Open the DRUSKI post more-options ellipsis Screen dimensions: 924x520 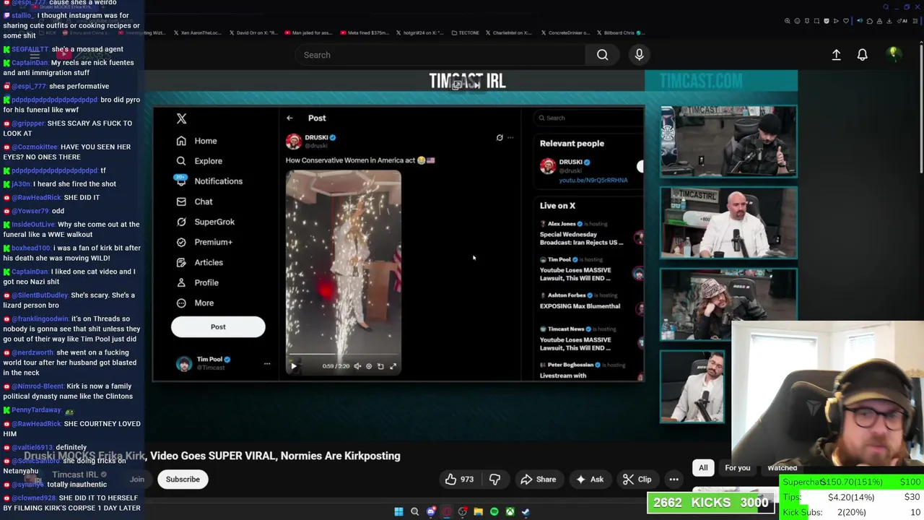tap(510, 137)
